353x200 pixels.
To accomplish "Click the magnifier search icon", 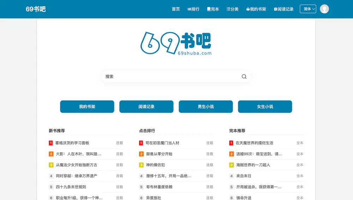I will pyautogui.click(x=244, y=76).
